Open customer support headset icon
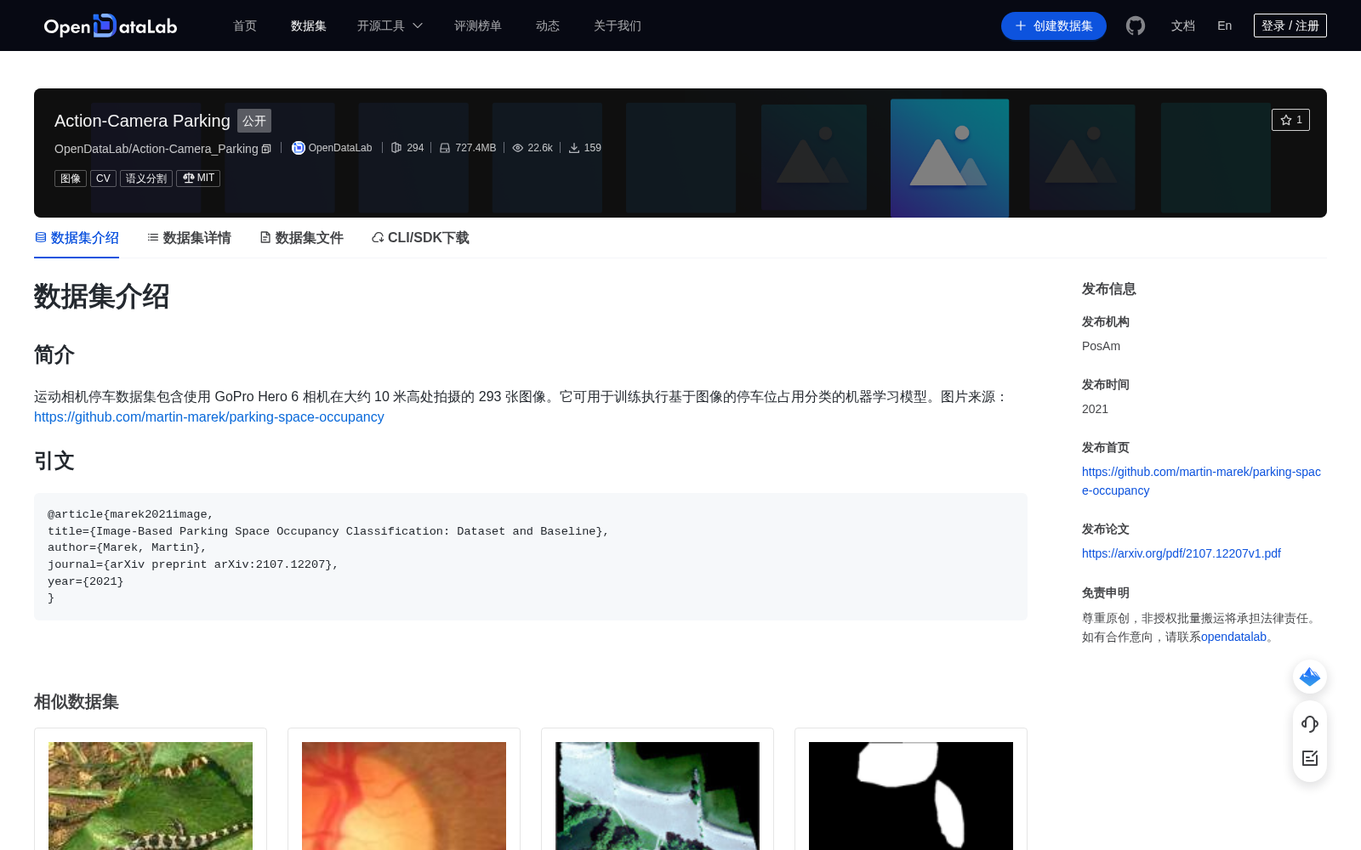Viewport: 1361px width, 850px height. 1310,724
